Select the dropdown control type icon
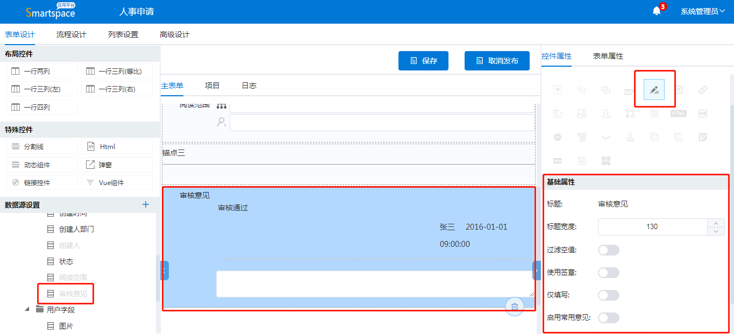Viewport: 734px width, 334px height. point(558,90)
